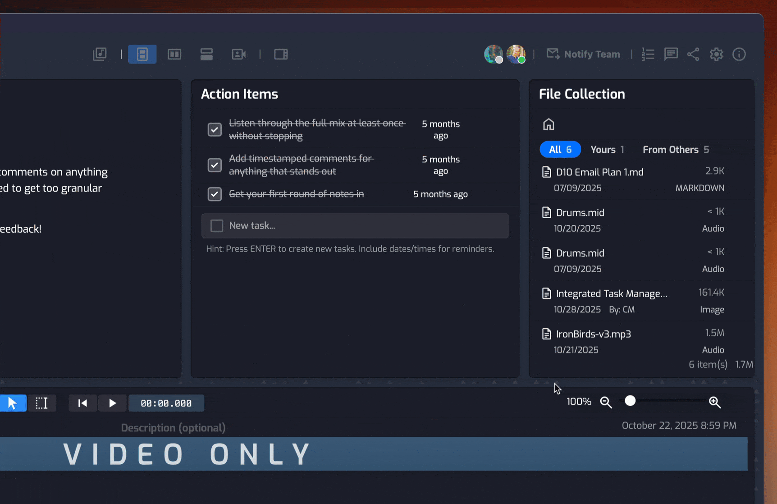Open the video camera view icon
The image size is (777, 504).
click(x=238, y=54)
